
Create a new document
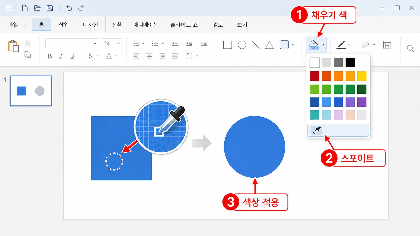25,8
